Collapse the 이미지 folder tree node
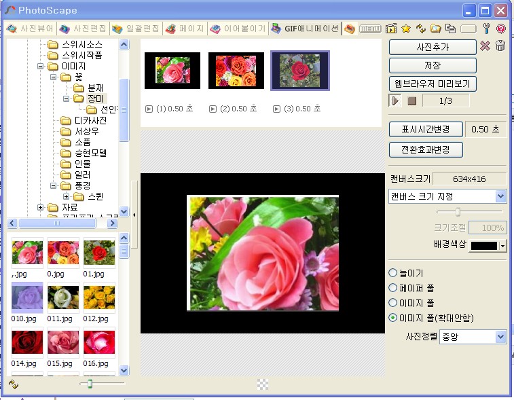The image size is (514, 400). coord(40,67)
